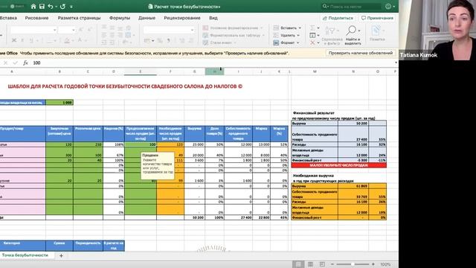Click the Поделиться button
476x268 pixels.
tap(338, 18)
